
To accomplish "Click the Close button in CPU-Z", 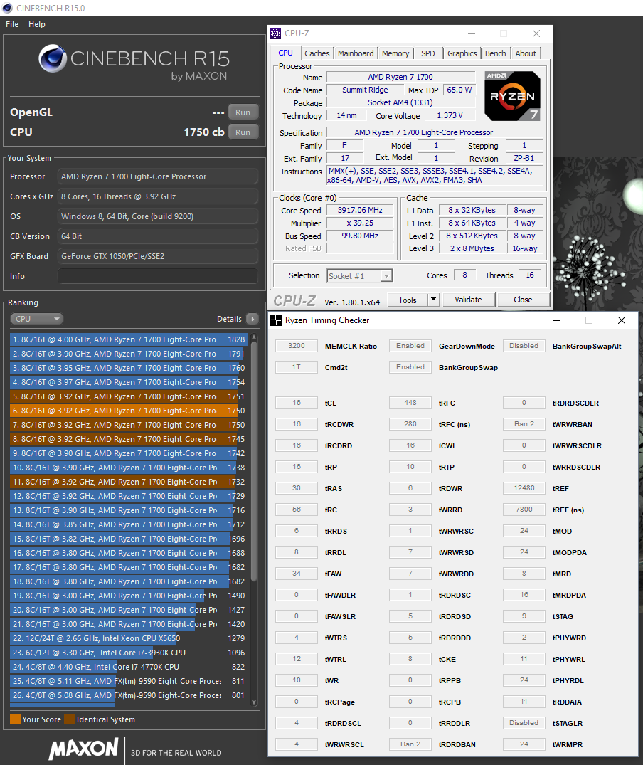I will 523,300.
